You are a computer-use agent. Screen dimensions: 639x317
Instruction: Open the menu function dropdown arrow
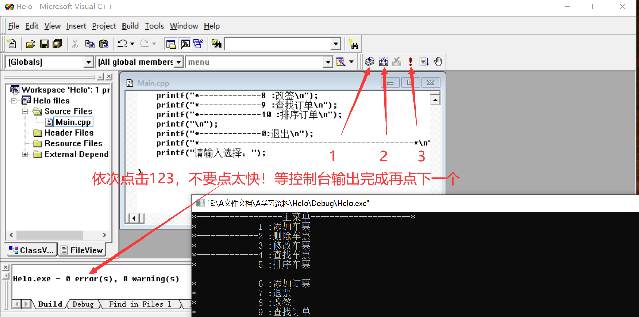coord(328,62)
